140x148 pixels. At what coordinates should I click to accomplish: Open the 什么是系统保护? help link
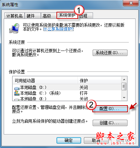coord(59,29)
